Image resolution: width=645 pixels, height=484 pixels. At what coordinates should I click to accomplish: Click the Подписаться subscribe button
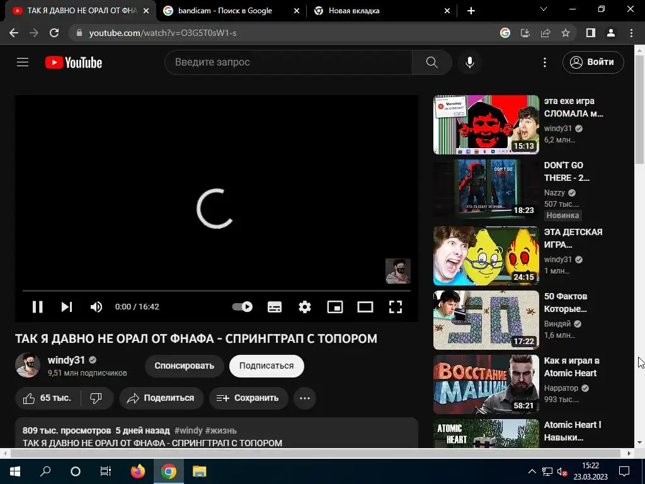click(266, 366)
